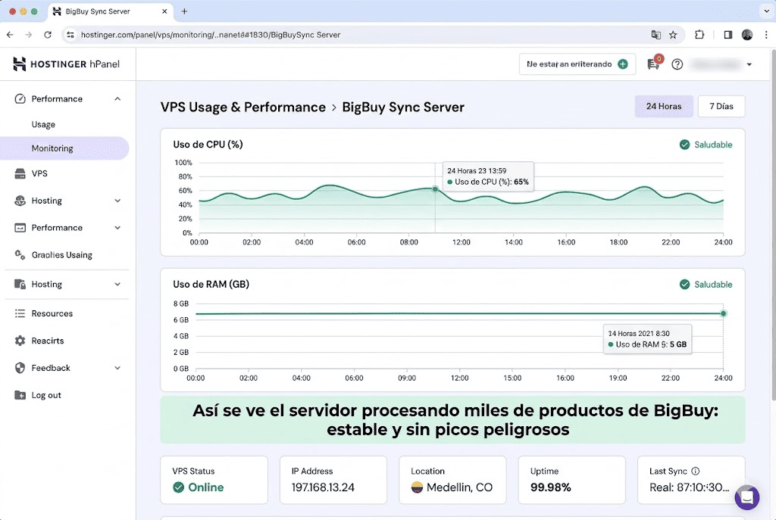Screen dimensions: 776x520
Task: Bookmark this page with star icon
Action: pos(673,35)
